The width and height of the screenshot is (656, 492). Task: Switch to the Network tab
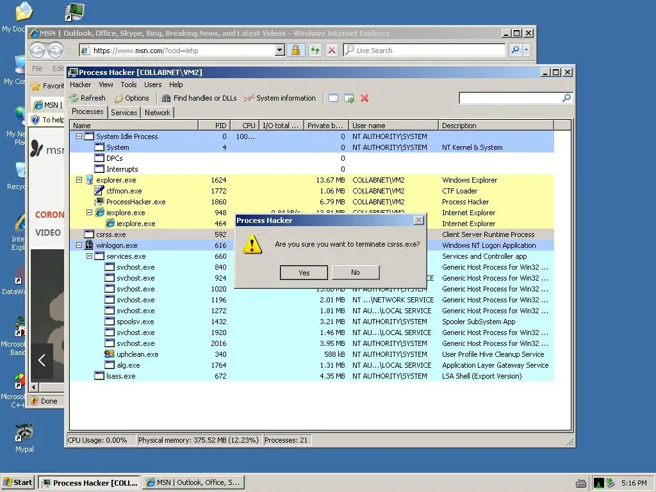pos(158,113)
